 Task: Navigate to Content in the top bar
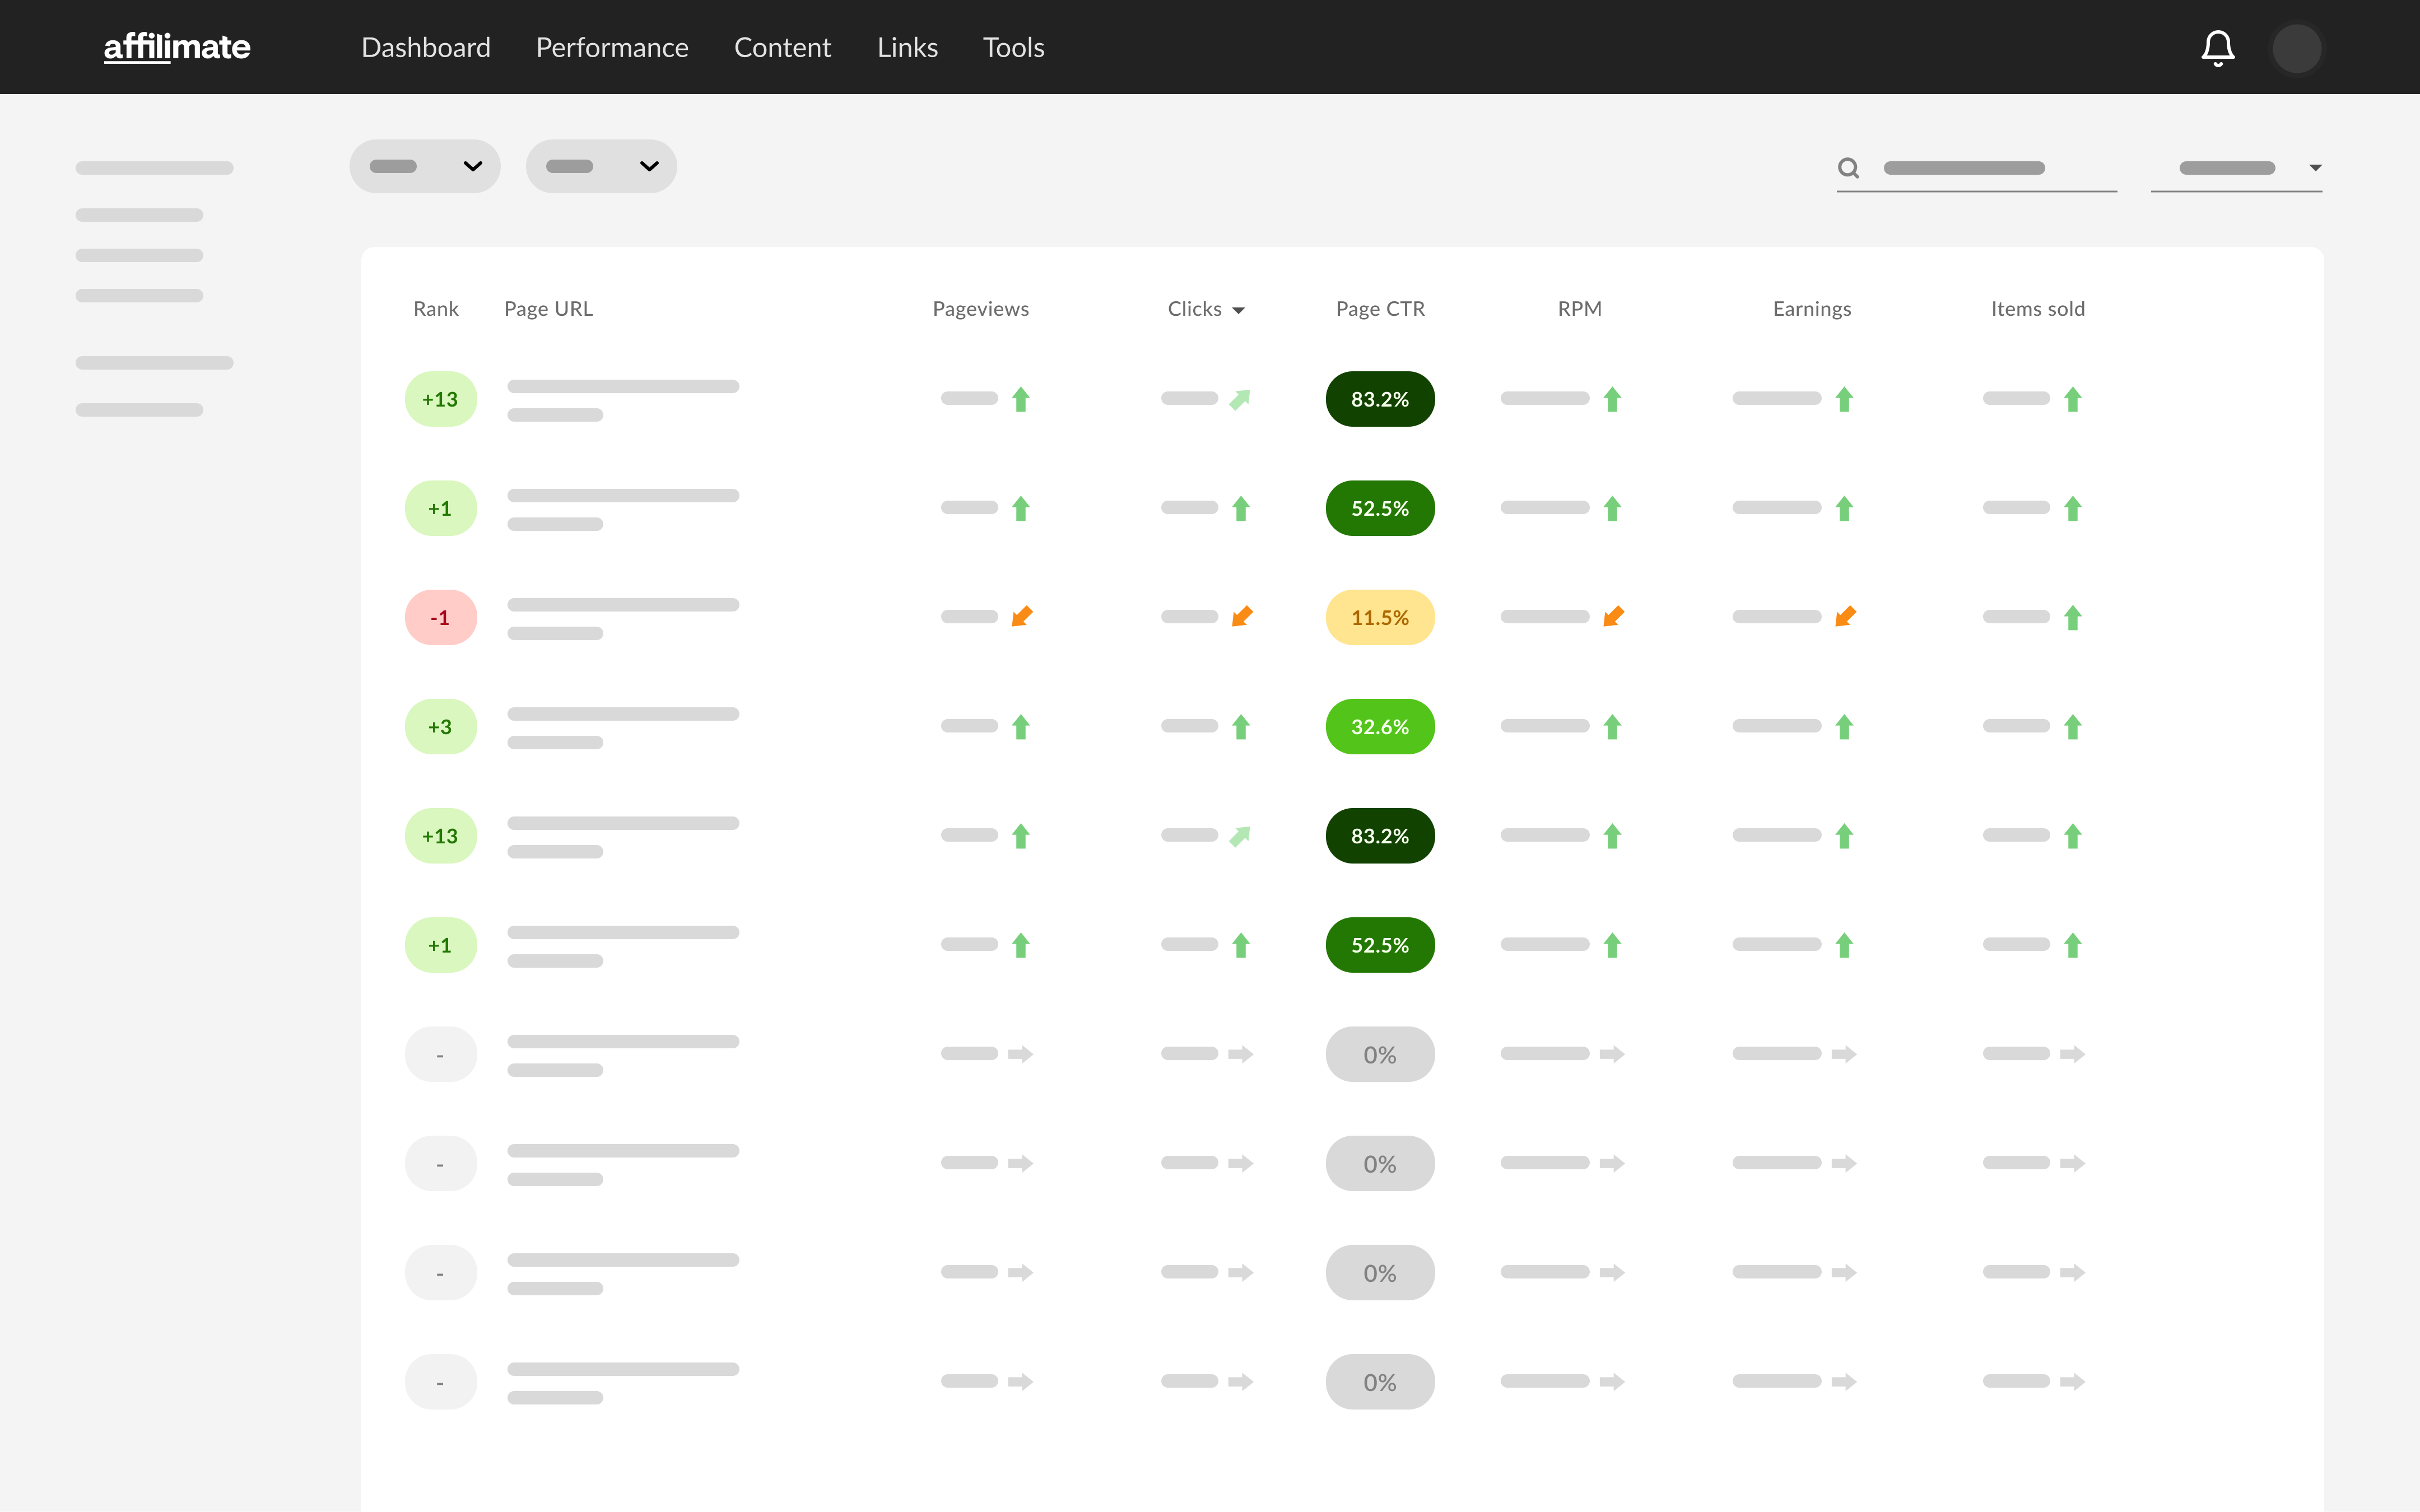(x=782, y=48)
